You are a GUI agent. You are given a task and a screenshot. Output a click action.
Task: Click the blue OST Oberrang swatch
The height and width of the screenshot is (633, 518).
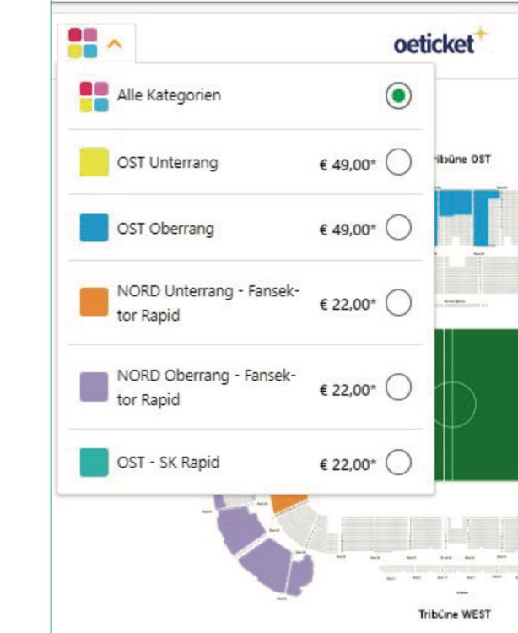[x=94, y=228]
